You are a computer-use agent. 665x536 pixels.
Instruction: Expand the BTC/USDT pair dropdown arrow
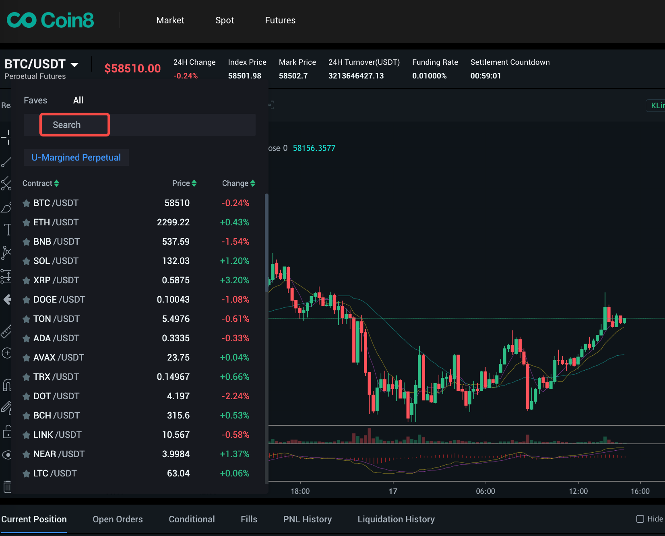tap(74, 64)
